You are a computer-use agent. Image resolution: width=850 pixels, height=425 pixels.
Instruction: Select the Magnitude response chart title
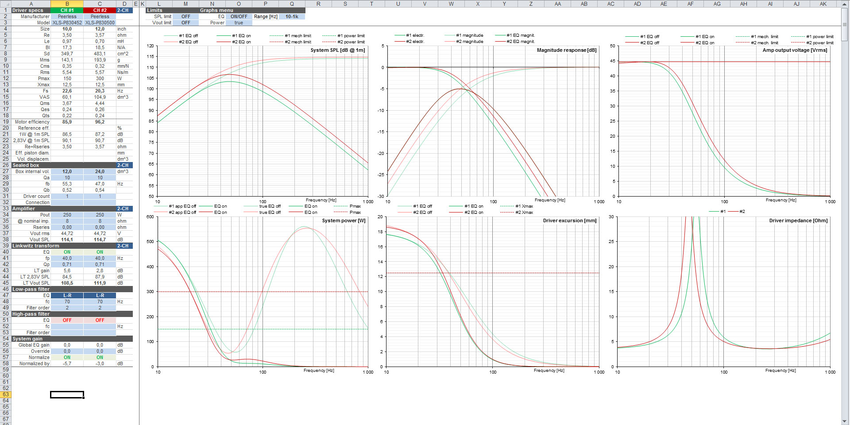coord(567,50)
